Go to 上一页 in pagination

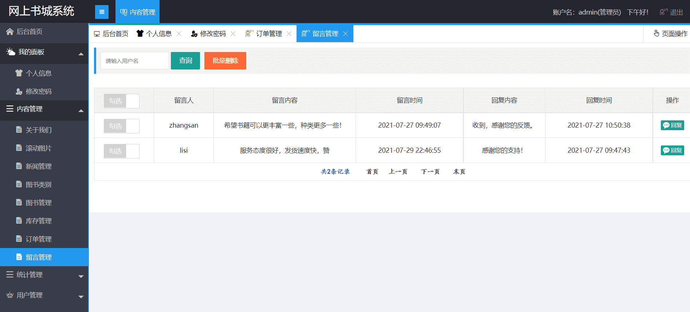click(398, 172)
